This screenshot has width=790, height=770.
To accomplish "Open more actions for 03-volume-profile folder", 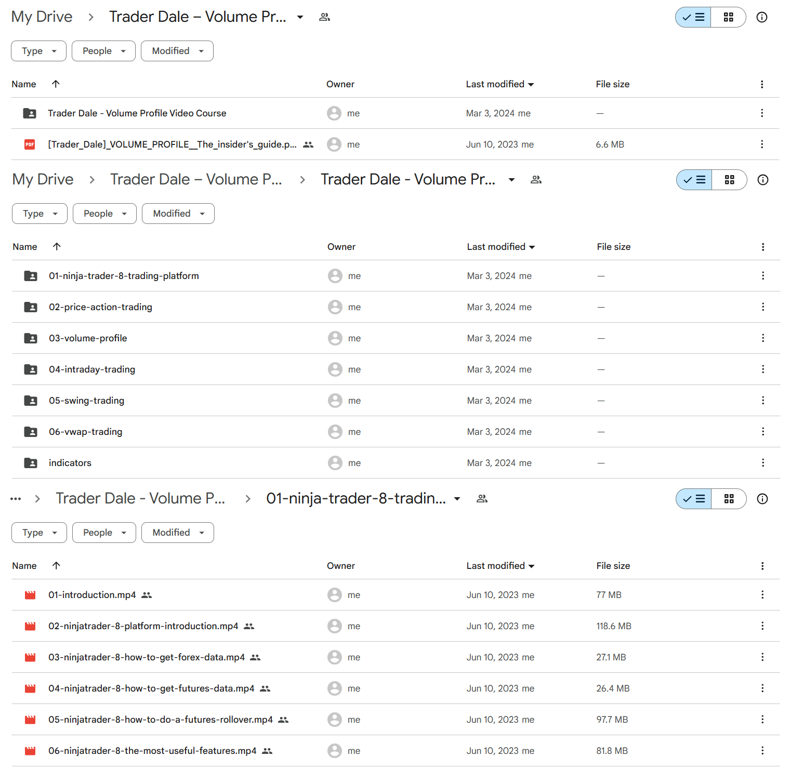I will pyautogui.click(x=763, y=338).
